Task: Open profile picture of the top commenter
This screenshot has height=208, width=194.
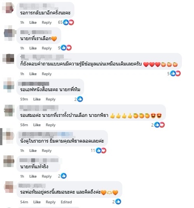Action: click(x=8, y=8)
